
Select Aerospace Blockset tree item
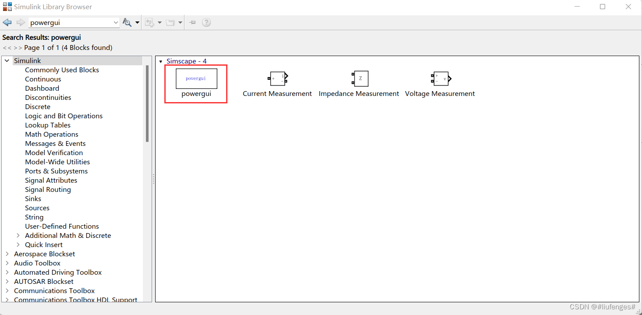coord(44,254)
